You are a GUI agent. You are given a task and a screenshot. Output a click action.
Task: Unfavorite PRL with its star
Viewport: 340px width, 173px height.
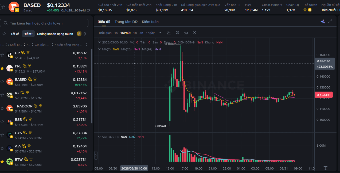[2, 69]
